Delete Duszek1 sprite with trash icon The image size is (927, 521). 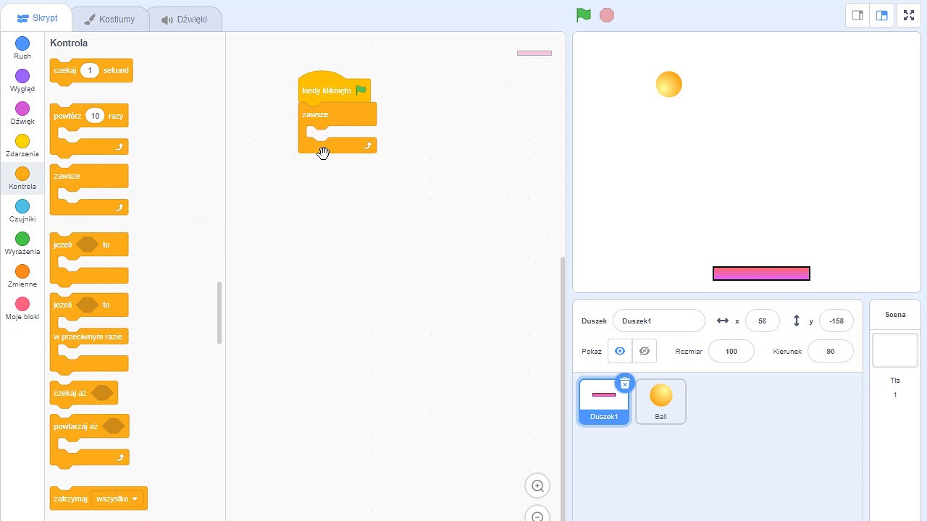point(625,384)
